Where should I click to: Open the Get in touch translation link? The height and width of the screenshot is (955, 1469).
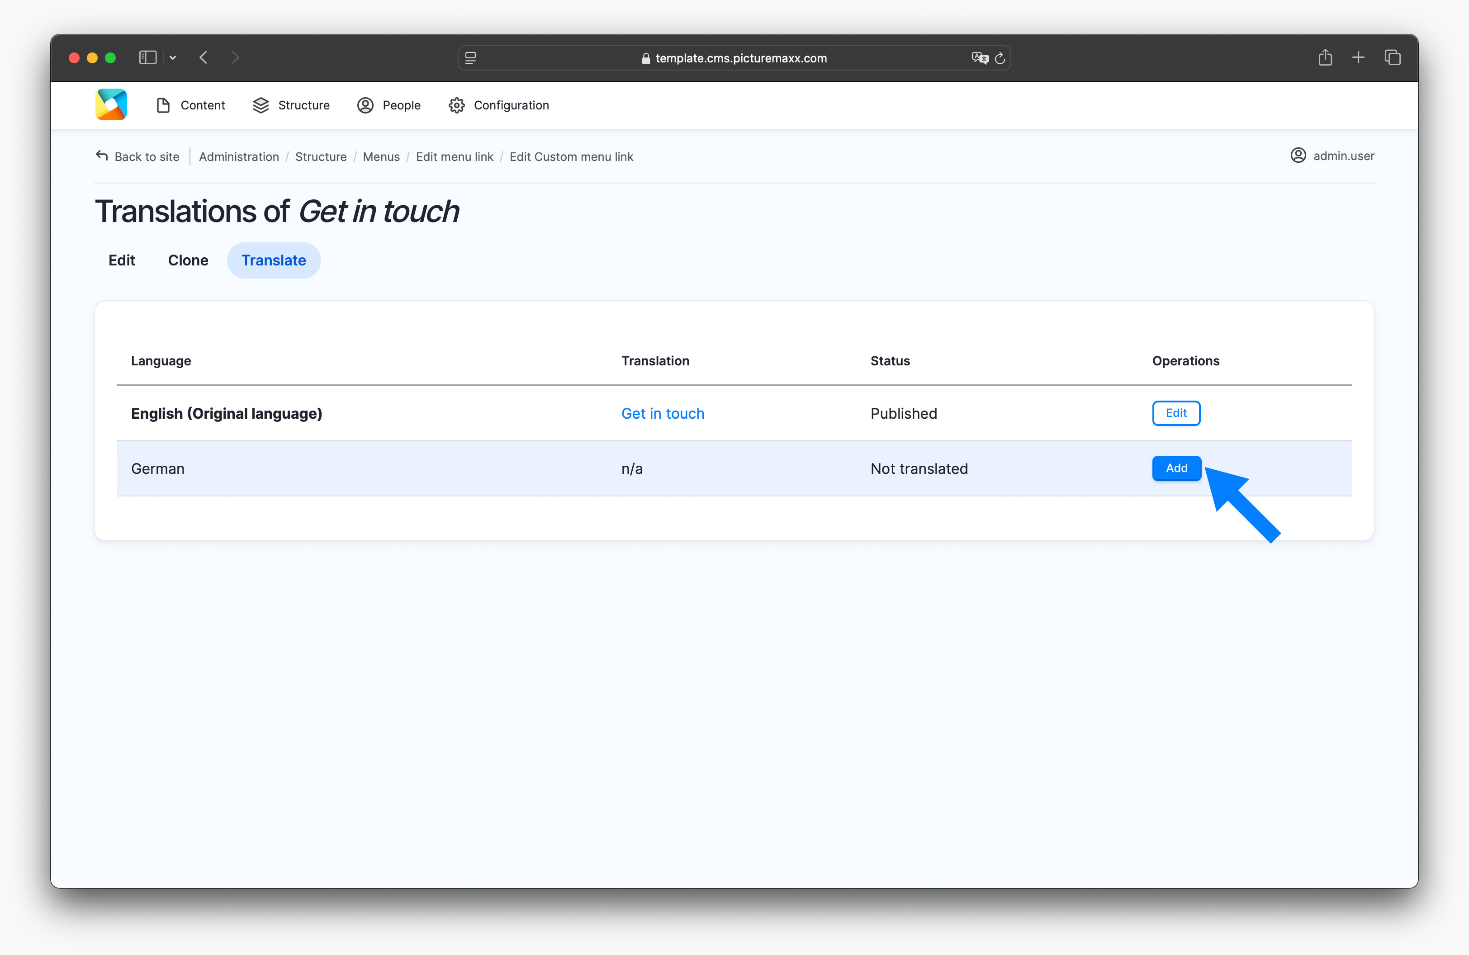(663, 413)
